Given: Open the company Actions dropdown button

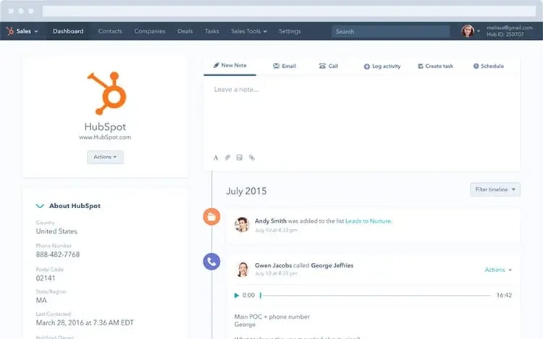Looking at the screenshot, I should 105,157.
